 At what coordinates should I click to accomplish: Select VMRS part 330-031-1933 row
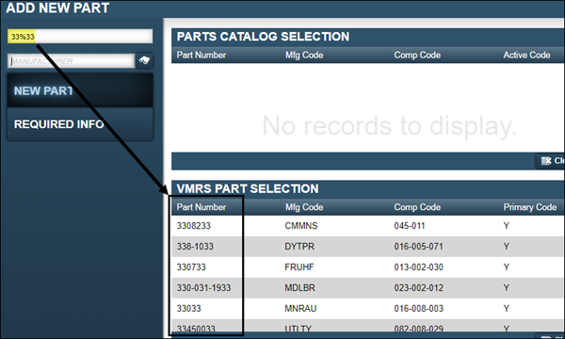click(x=368, y=288)
